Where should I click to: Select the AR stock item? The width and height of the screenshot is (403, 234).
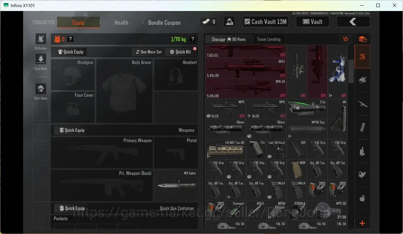[338, 119]
